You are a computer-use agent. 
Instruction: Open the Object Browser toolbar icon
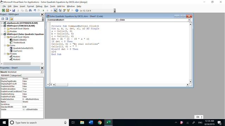click(x=68, y=10)
